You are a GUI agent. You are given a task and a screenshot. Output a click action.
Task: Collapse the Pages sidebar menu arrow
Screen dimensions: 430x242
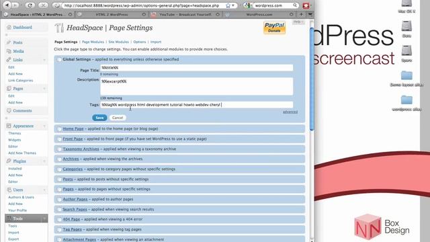coord(44,89)
